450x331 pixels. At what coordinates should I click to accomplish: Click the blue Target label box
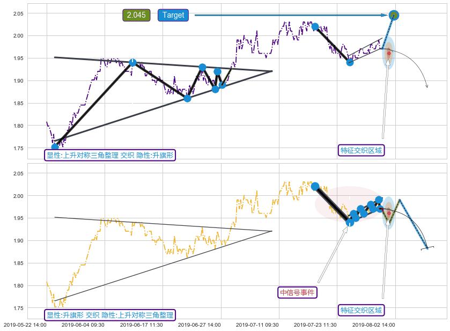click(173, 16)
